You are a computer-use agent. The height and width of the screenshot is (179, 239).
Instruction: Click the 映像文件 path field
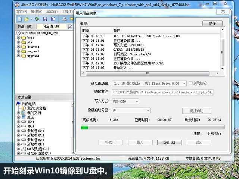tap(163, 92)
